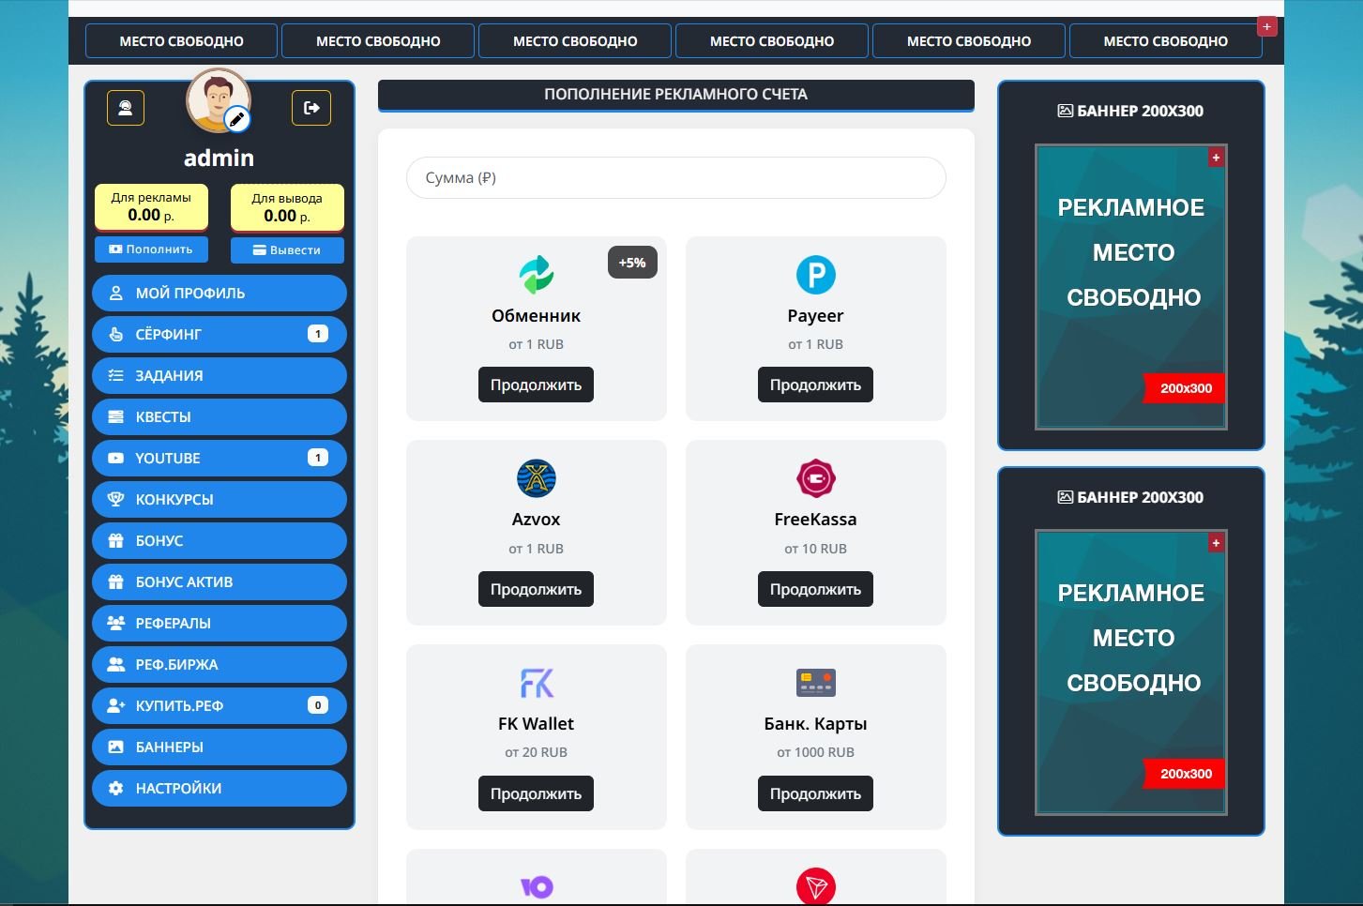This screenshot has height=906, width=1363.
Task: Open ЗАДАНИЯ menu item
Action: 220,375
